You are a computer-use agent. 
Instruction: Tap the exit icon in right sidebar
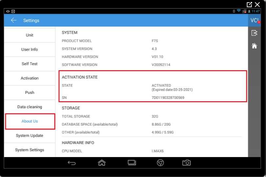point(254,33)
